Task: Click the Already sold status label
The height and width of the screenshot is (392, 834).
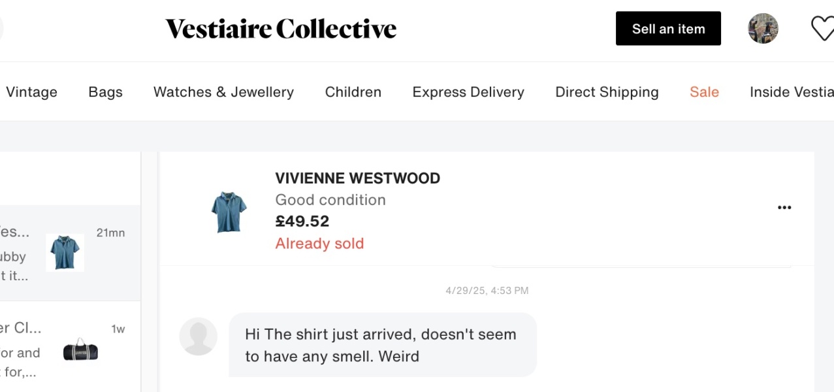Action: click(319, 243)
